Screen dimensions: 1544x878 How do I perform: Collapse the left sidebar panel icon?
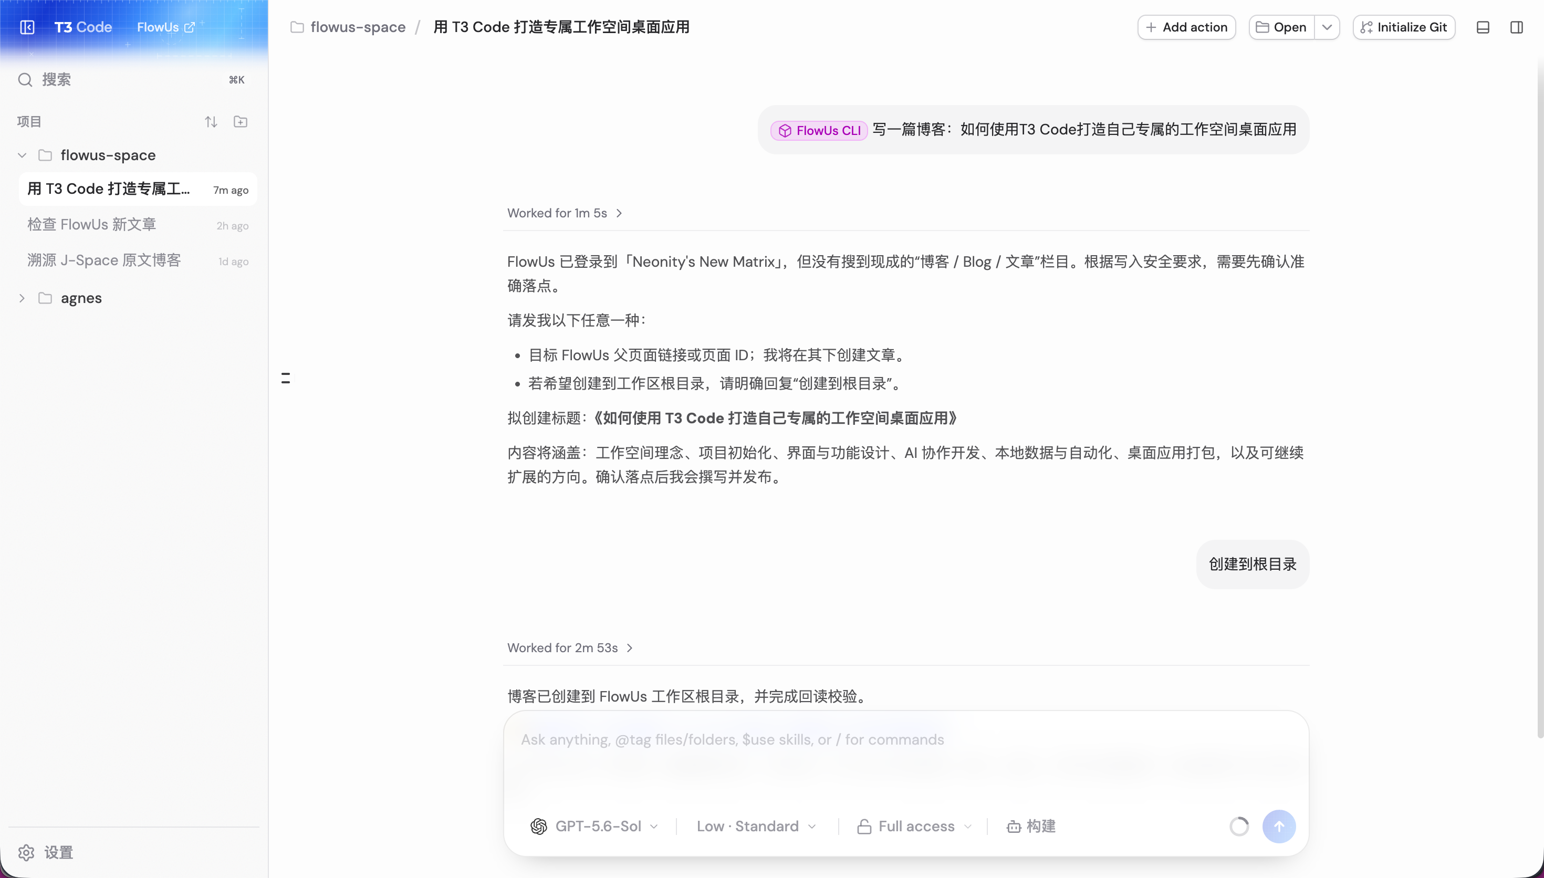coord(27,27)
